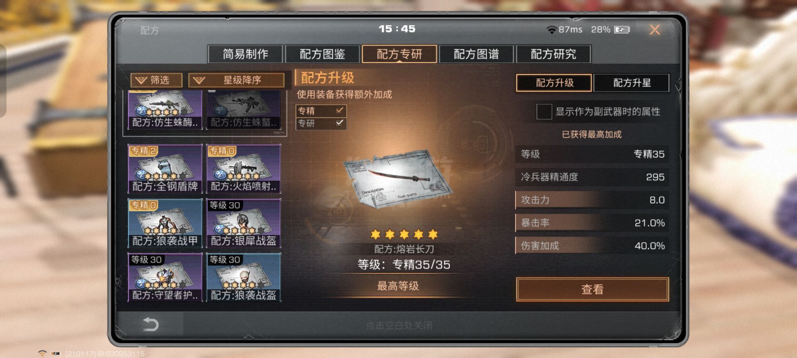Click the 熔岩长刀 blueprint image
This screenshot has height=358, width=797.
tap(397, 178)
